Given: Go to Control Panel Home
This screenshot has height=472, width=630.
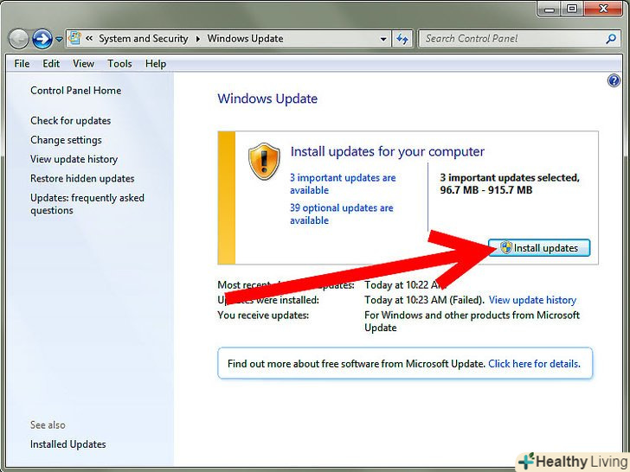Looking at the screenshot, I should (75, 90).
